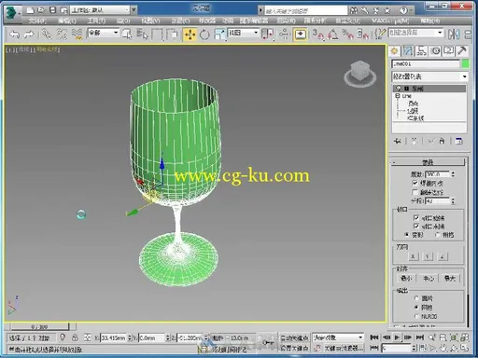Open the named selection sets dropdown
Viewport: 478px width, 358px height.
point(415,33)
